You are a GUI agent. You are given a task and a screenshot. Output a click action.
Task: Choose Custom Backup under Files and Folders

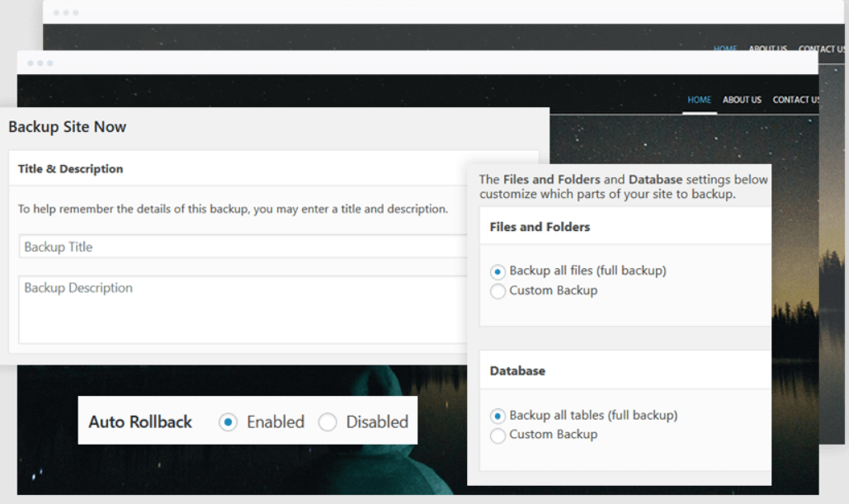pos(498,291)
